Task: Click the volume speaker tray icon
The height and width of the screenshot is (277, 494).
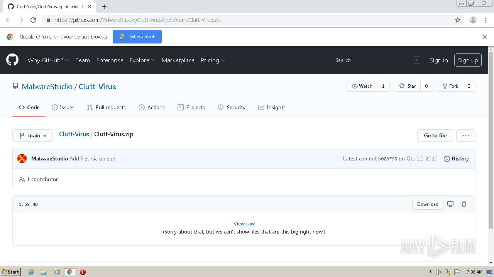Action: pyautogui.click(x=439, y=272)
